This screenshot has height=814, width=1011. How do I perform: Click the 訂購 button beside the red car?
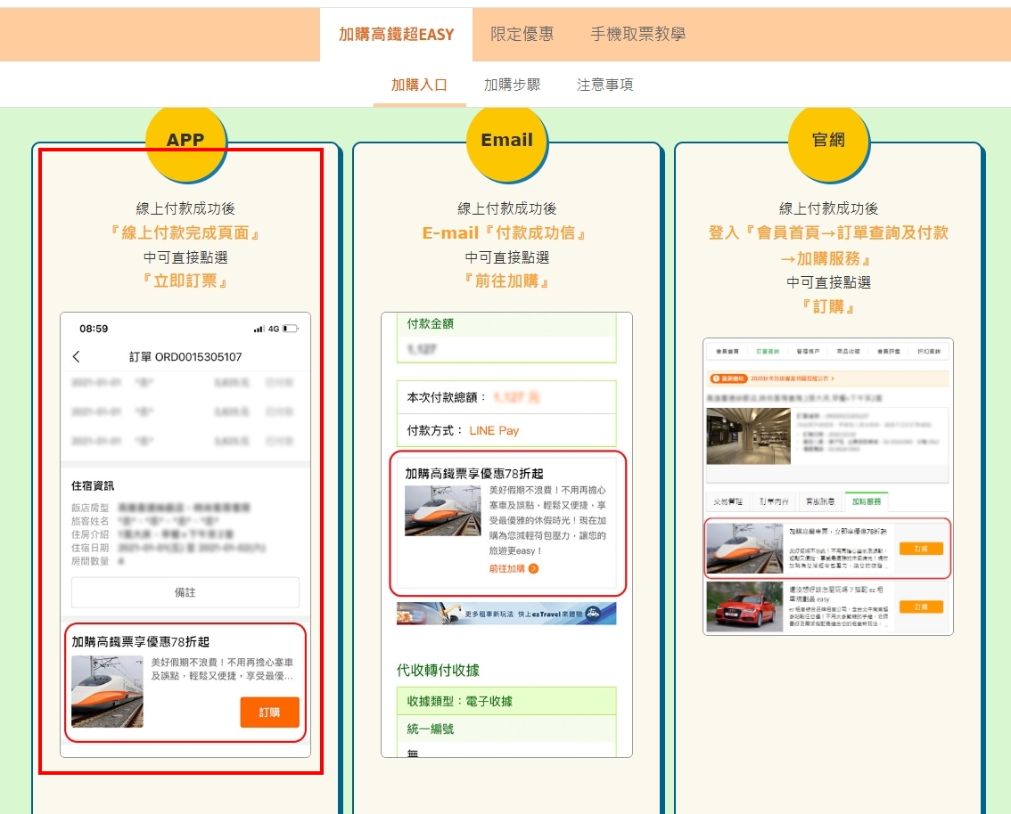point(920,606)
